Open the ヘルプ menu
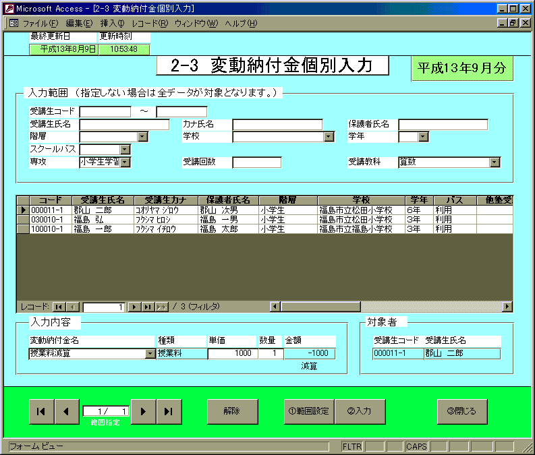 pos(241,23)
